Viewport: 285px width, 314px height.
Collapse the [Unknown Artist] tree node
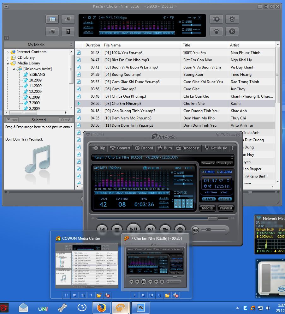[14, 69]
